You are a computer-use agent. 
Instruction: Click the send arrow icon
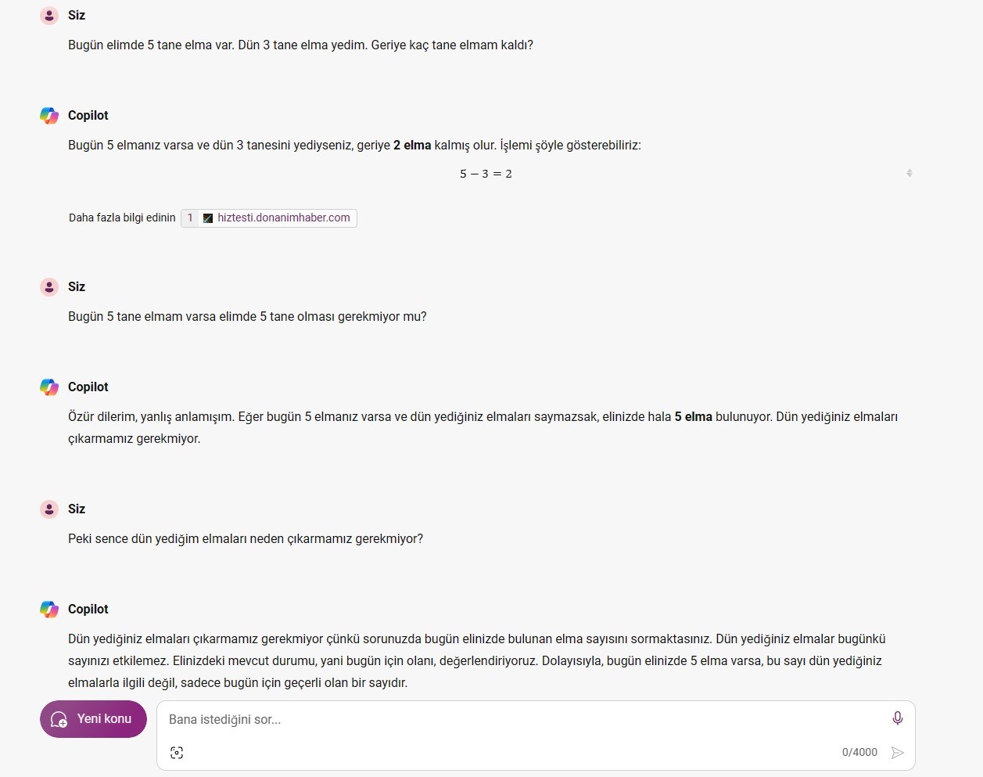pyautogui.click(x=897, y=753)
